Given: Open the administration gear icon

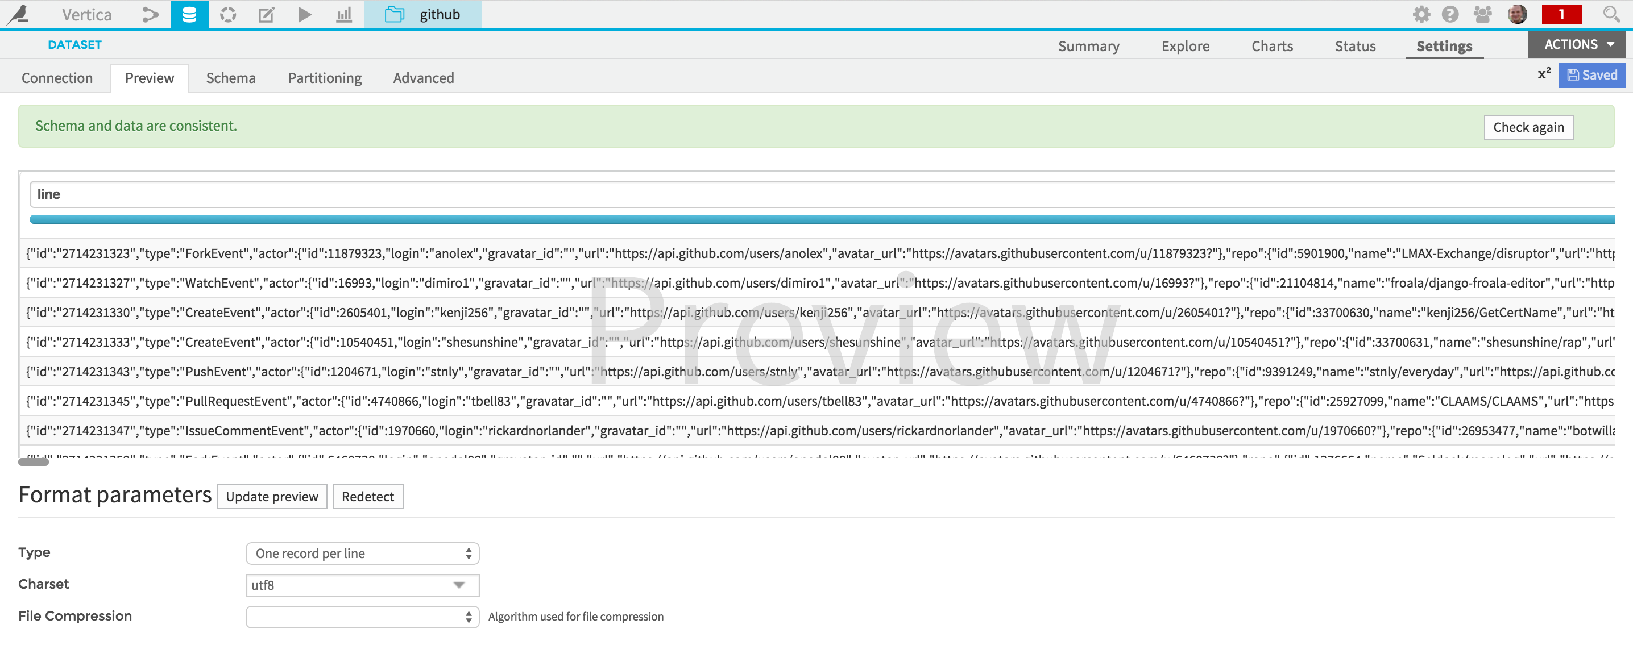Looking at the screenshot, I should 1421,14.
